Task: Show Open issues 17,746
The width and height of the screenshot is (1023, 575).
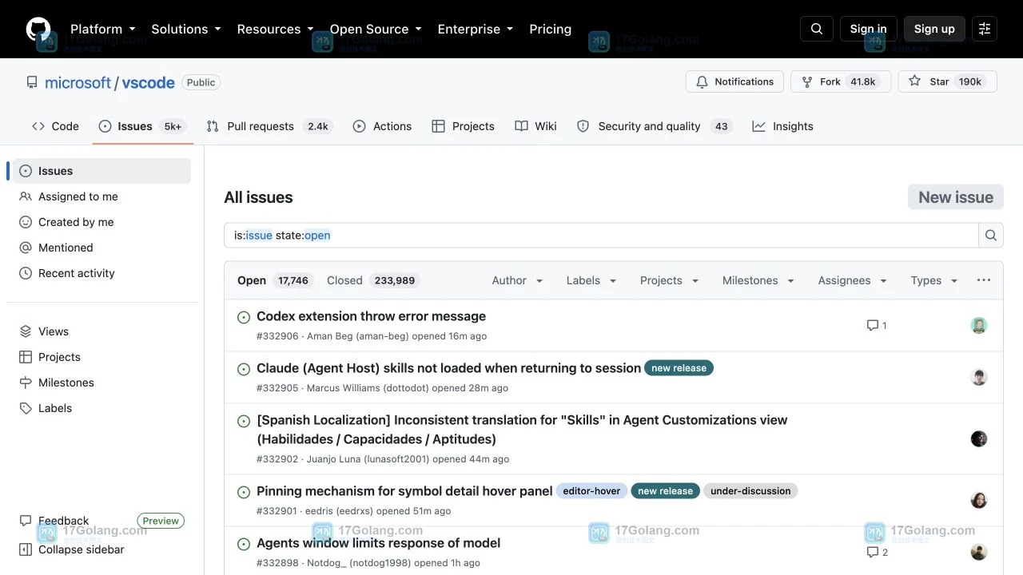Action: [x=274, y=280]
